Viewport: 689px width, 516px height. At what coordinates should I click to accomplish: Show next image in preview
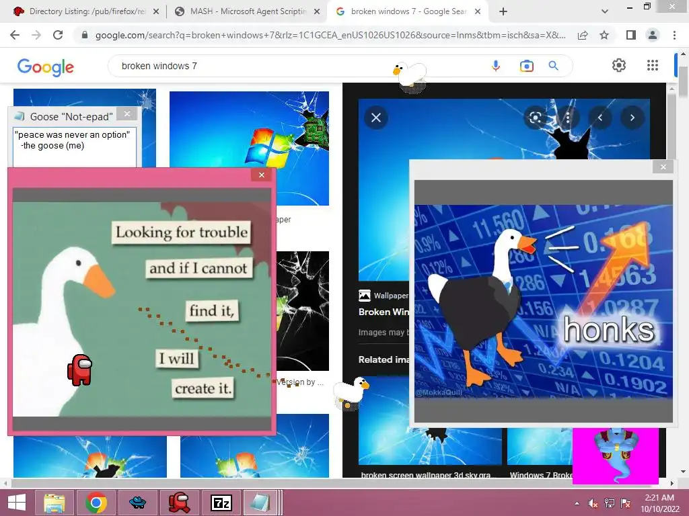[x=632, y=118]
